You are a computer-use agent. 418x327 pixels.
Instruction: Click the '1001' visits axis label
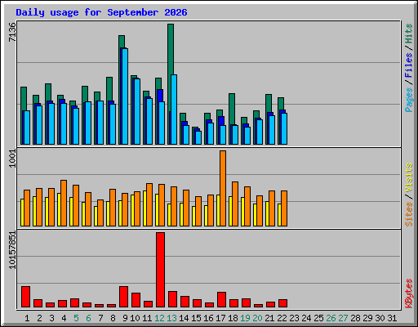click(x=12, y=159)
